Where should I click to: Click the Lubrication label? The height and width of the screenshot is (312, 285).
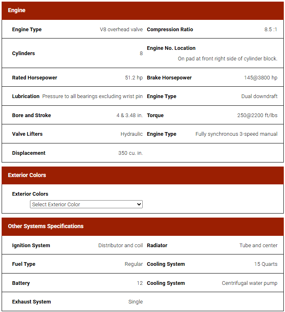click(x=26, y=96)
